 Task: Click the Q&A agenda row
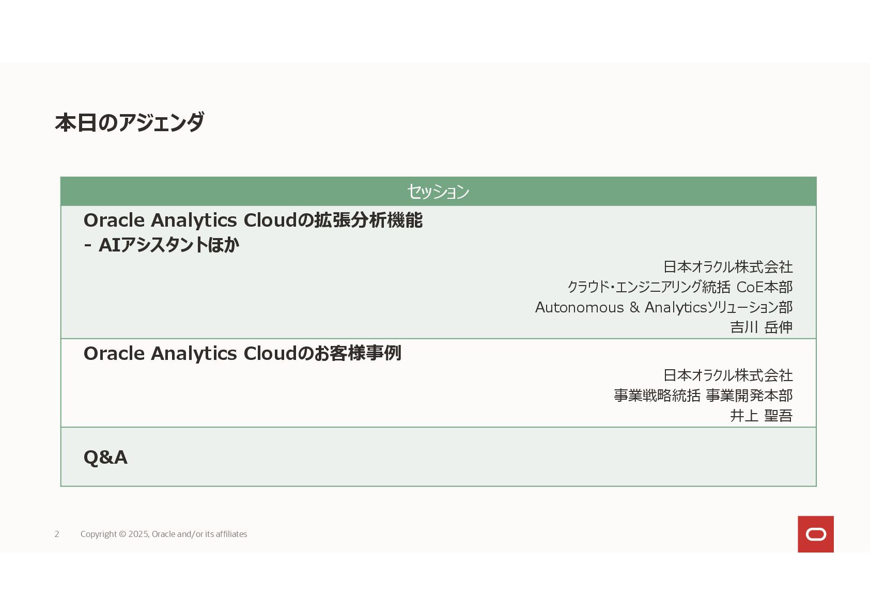click(x=438, y=457)
